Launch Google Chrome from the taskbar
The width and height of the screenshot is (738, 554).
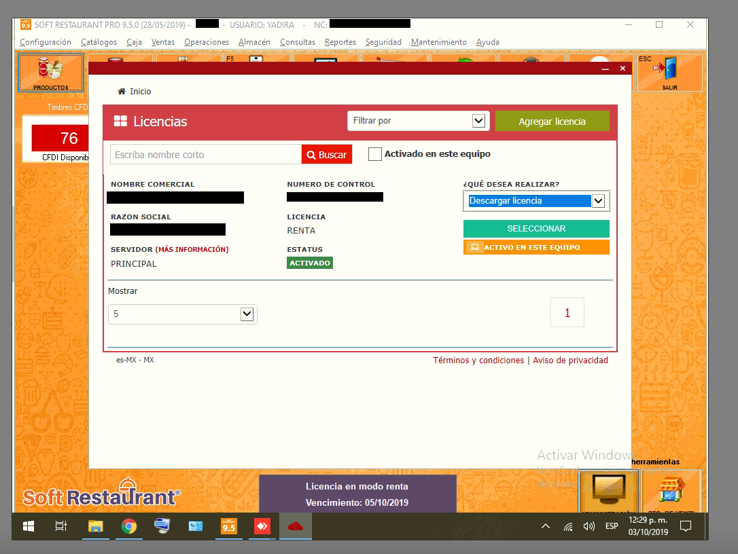(x=129, y=526)
